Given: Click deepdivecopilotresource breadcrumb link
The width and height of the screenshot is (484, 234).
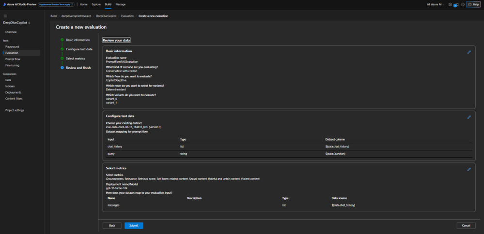Looking at the screenshot, I should pyautogui.click(x=76, y=16).
